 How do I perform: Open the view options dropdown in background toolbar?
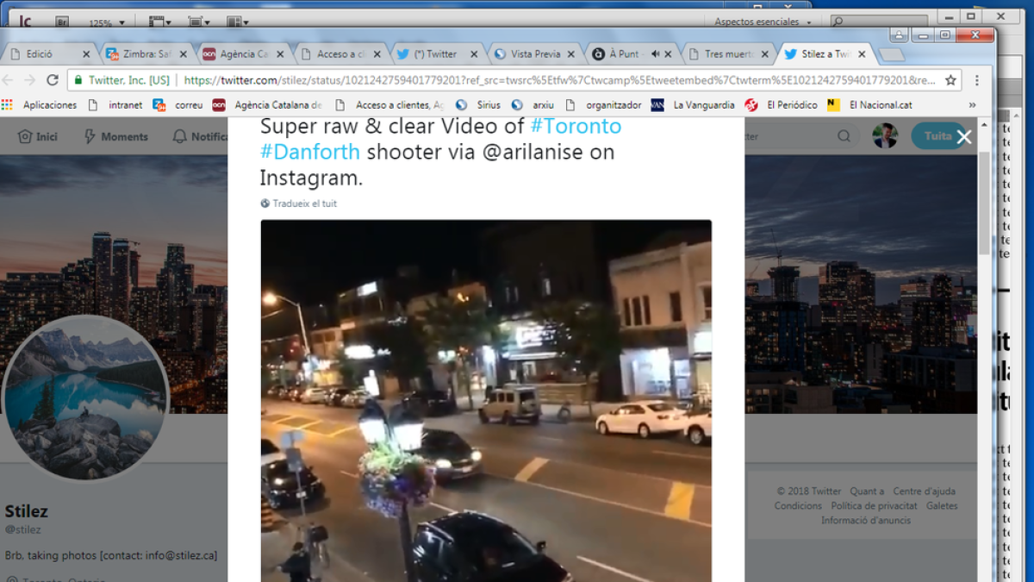[x=160, y=22]
